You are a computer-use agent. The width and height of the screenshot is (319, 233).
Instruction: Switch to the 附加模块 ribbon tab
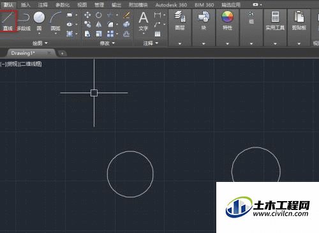(138, 4)
